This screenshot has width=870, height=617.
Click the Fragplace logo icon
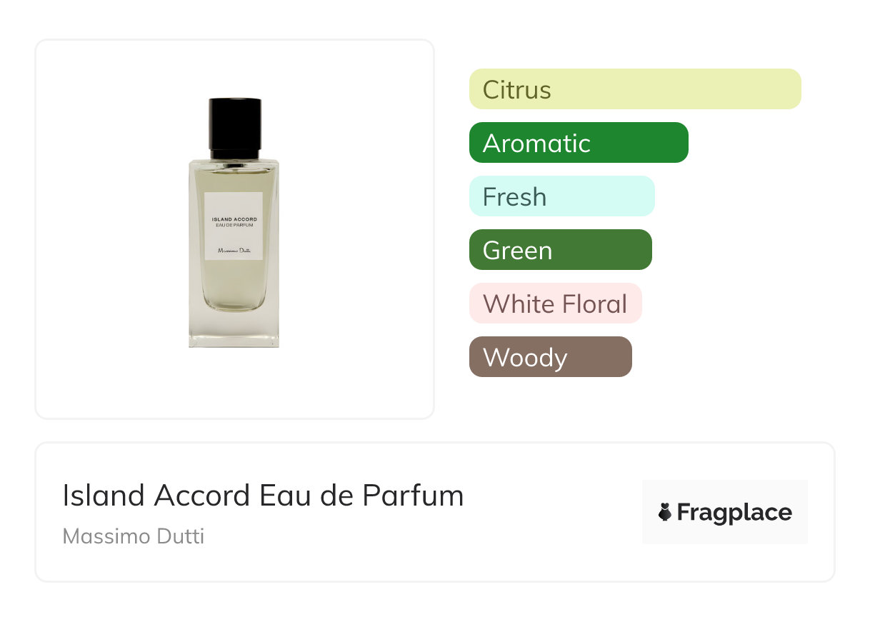pyautogui.click(x=665, y=512)
